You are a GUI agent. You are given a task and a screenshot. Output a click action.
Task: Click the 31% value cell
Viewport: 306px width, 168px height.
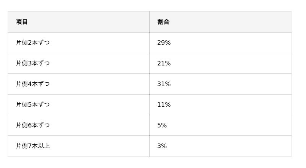coord(164,84)
